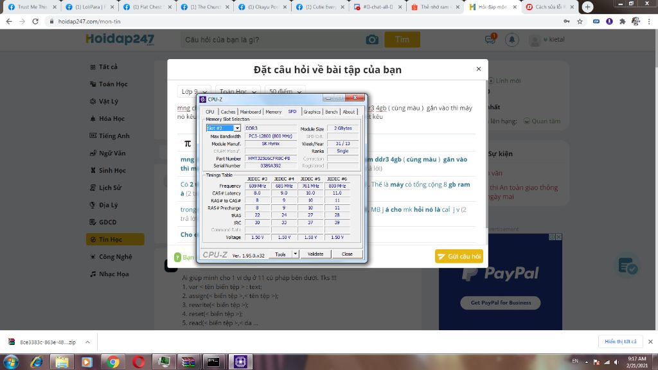Screen dimensions: 658x370
Task: Open the notification bell icon
Action: point(511,39)
